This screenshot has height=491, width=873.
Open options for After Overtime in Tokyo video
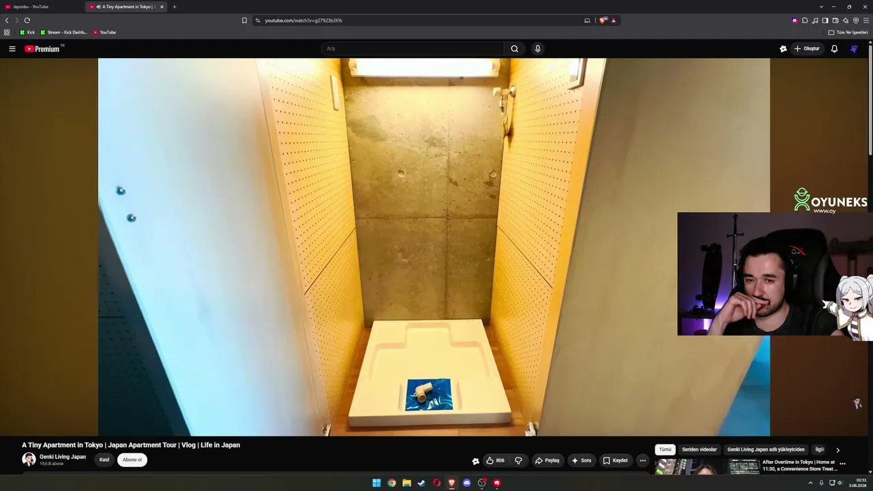(x=842, y=463)
